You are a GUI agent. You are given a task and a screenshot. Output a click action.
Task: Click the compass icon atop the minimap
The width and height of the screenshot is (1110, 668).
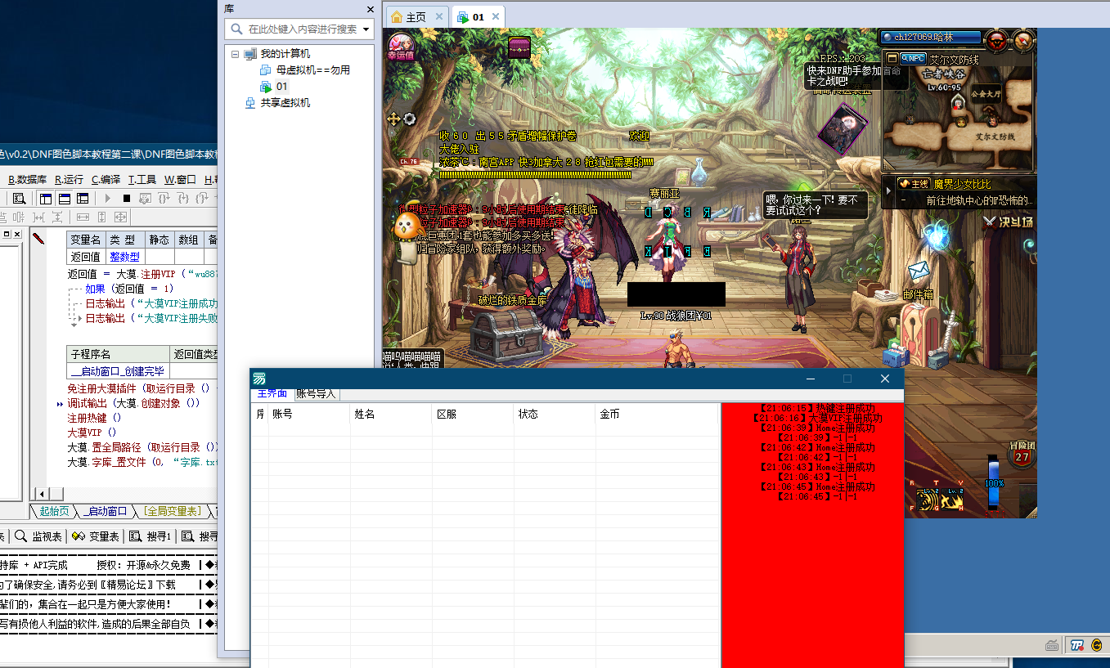(x=1024, y=40)
